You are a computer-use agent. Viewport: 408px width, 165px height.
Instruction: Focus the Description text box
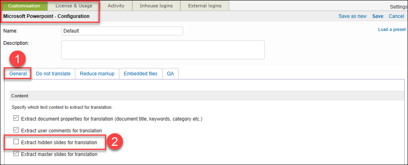pos(162,50)
